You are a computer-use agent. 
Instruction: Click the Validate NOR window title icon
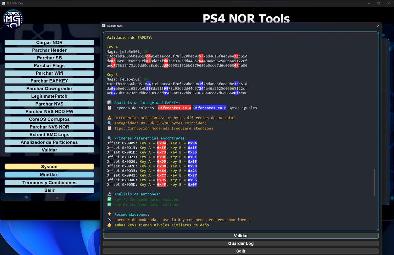click(x=104, y=26)
